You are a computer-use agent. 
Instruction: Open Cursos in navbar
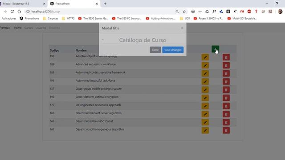(x=28, y=28)
